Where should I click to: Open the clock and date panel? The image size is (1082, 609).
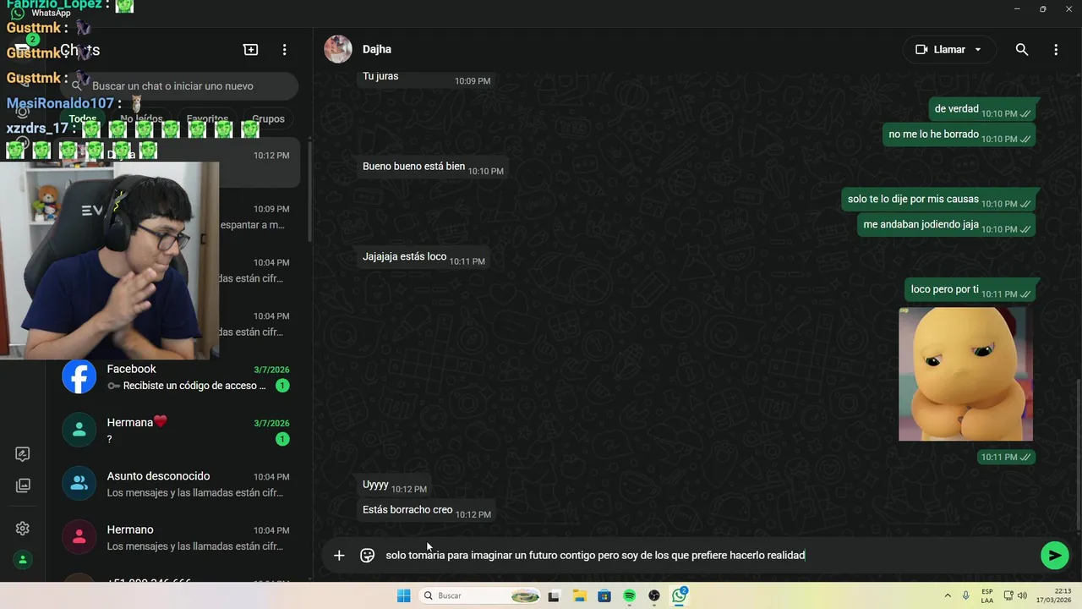coord(1053,595)
